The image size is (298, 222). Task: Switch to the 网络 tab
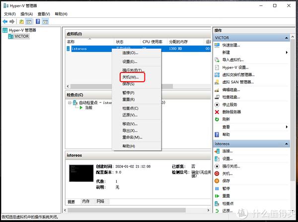tap(100, 201)
